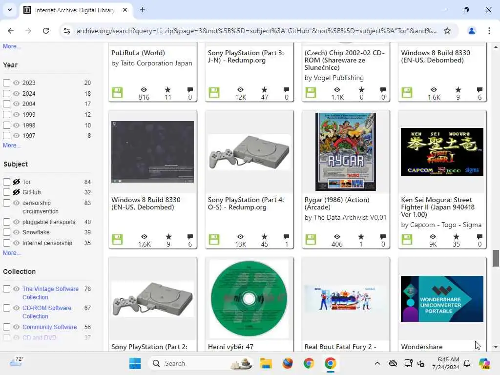500x375 pixels.
Task: Click the browser forward arrow
Action: click(x=28, y=31)
